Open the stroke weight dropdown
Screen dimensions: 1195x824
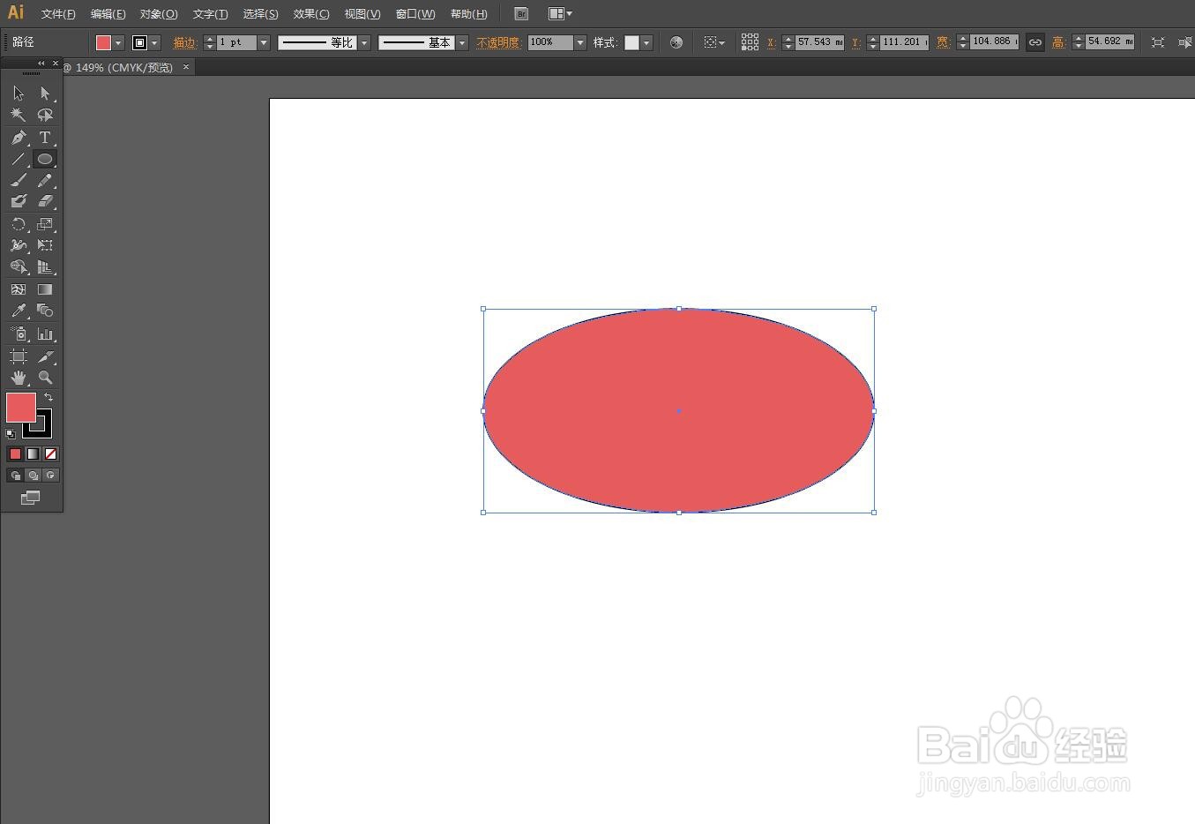tap(263, 42)
